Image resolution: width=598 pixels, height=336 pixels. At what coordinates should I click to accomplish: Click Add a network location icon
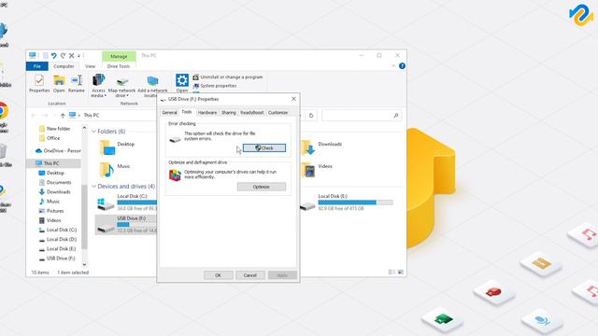click(152, 86)
